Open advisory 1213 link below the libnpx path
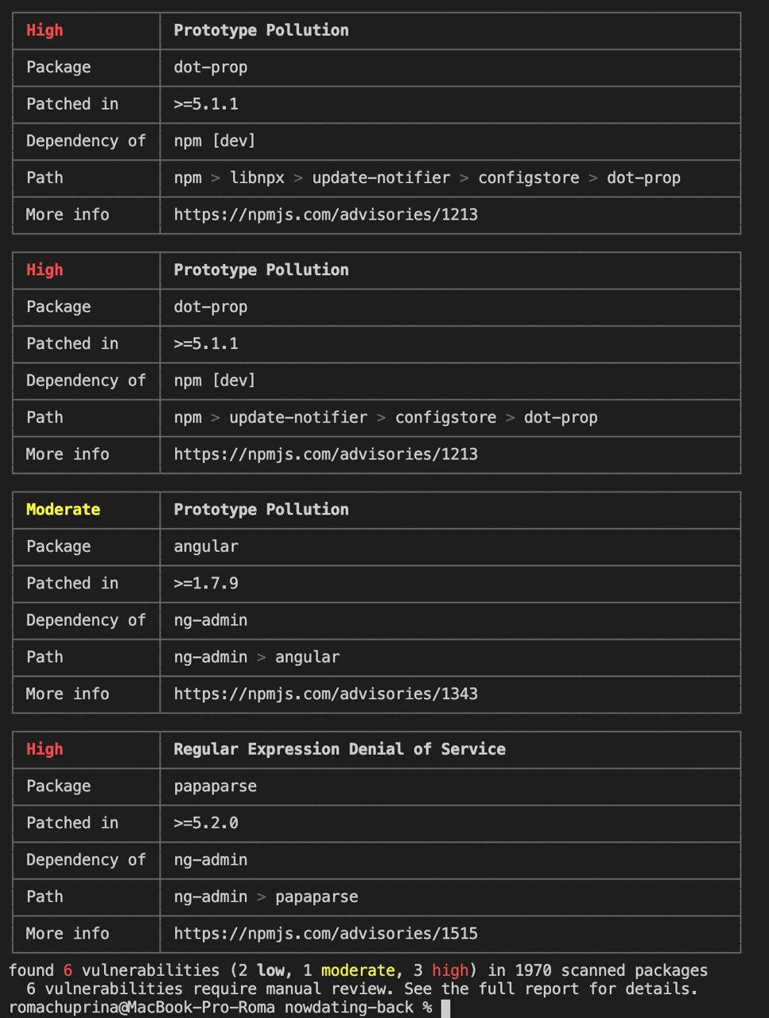The image size is (769, 1018). click(x=325, y=214)
